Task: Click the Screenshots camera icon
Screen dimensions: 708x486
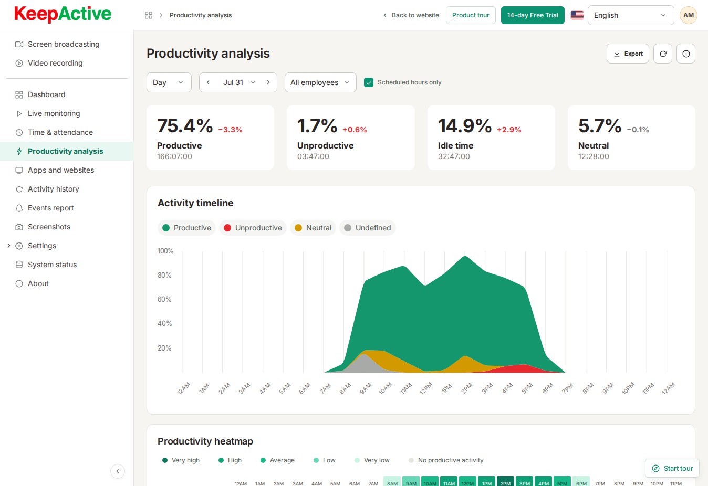Action: click(19, 227)
